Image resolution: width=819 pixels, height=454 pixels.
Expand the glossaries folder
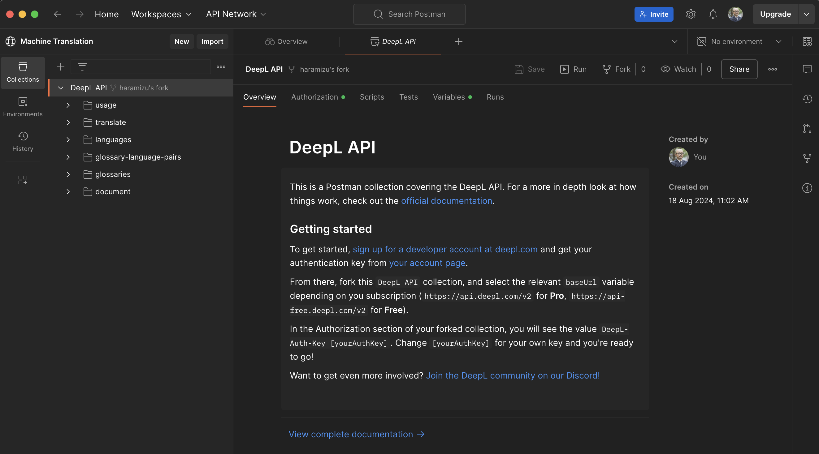(x=68, y=174)
